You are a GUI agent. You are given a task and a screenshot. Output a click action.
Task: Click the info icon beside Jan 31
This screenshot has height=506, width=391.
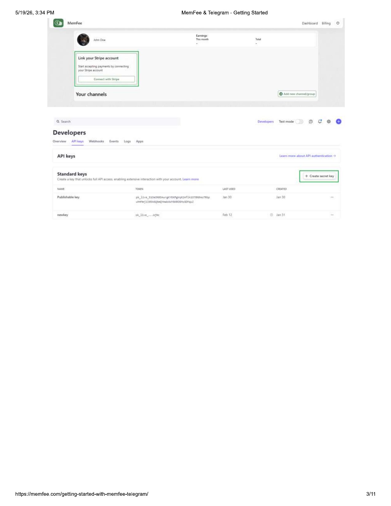(x=271, y=215)
